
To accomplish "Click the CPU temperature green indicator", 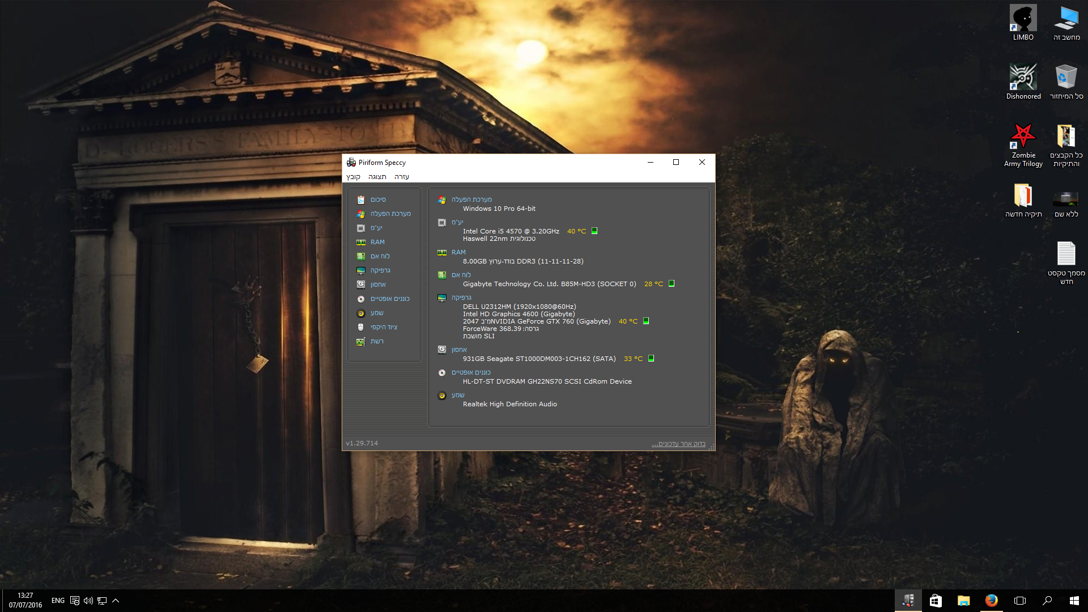I will [x=594, y=231].
